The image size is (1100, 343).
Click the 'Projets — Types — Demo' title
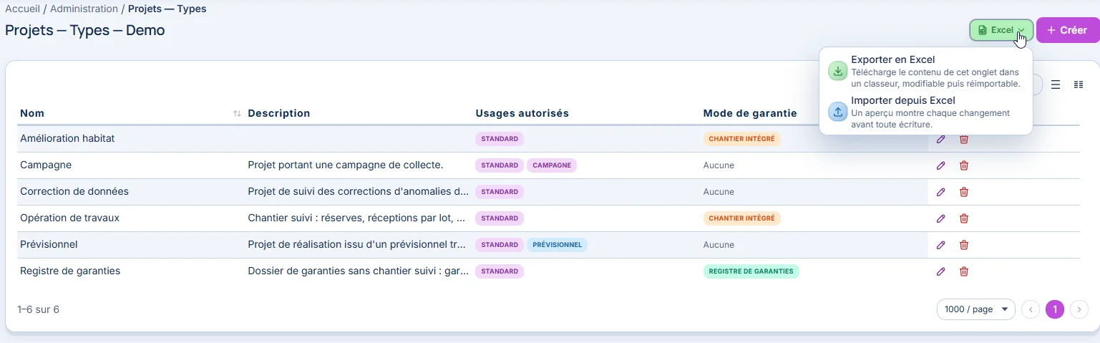pos(85,31)
